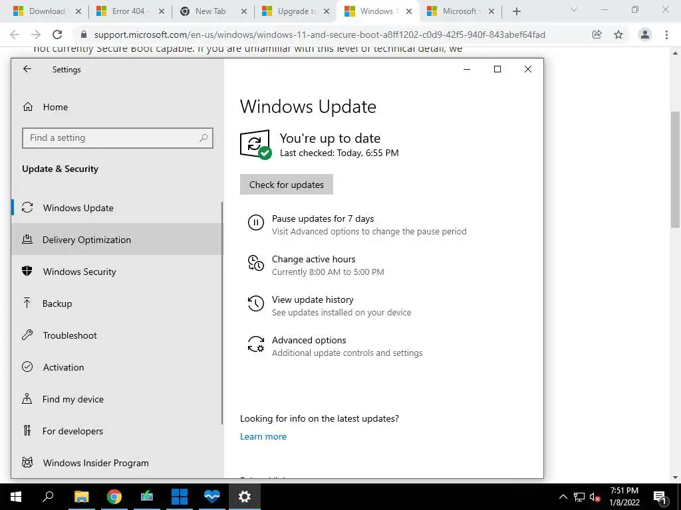The width and height of the screenshot is (681, 510).
Task: Open Chrome from taskbar
Action: point(114,497)
